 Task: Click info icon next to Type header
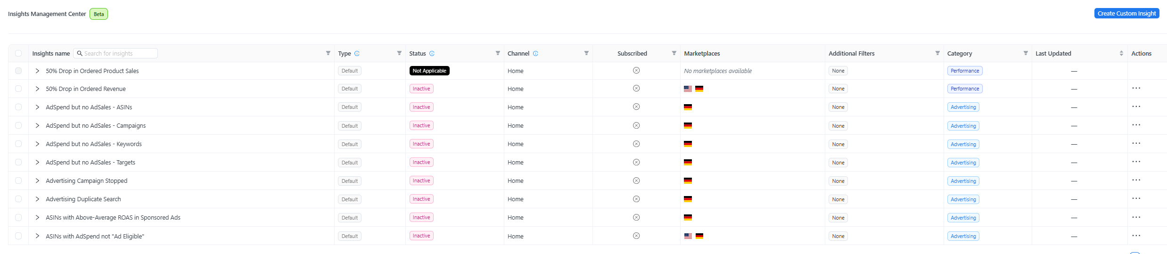tap(357, 54)
